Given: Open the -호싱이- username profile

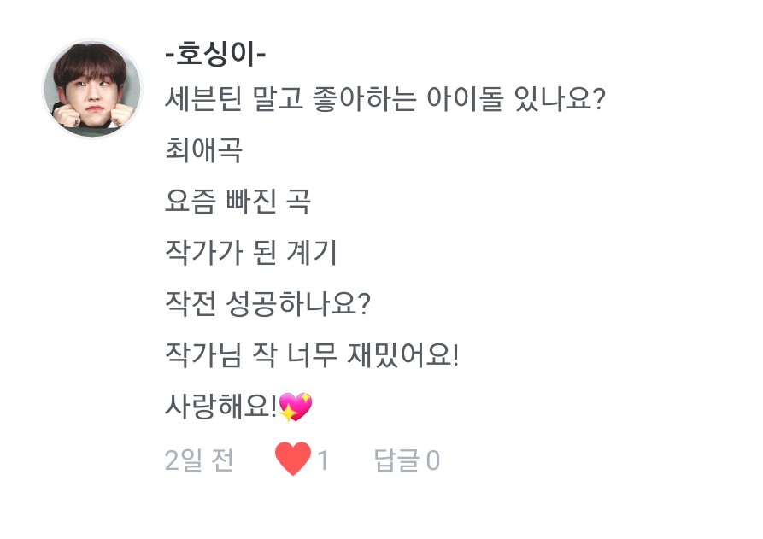Looking at the screenshot, I should (215, 56).
